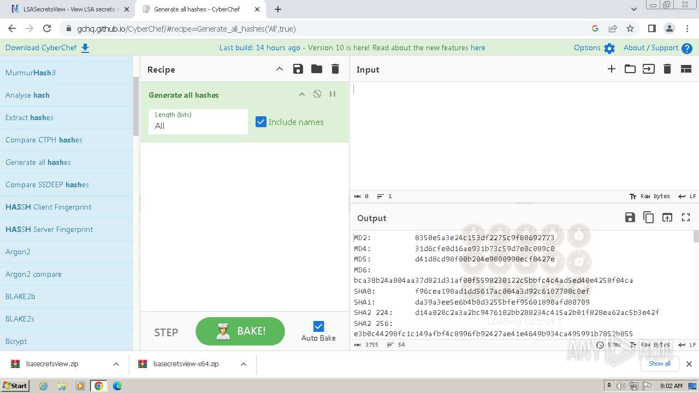Load a recipe with the folder icon
This screenshot has width=699, height=393.
tap(317, 69)
